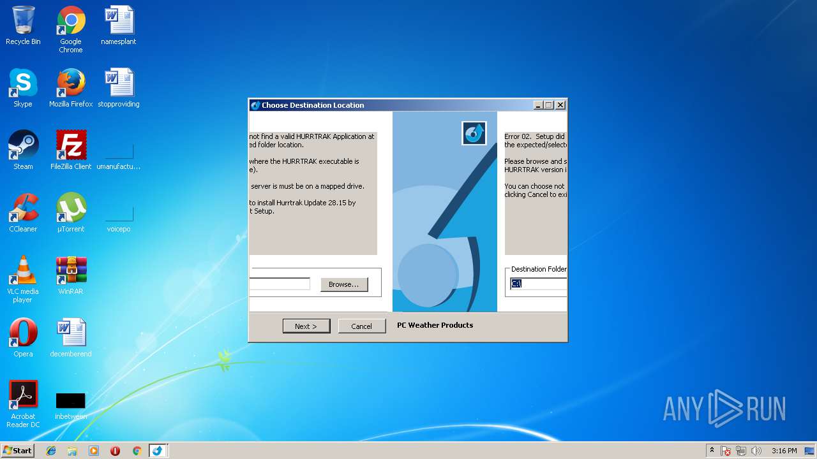Launch Opera browser from desktop

(23, 339)
